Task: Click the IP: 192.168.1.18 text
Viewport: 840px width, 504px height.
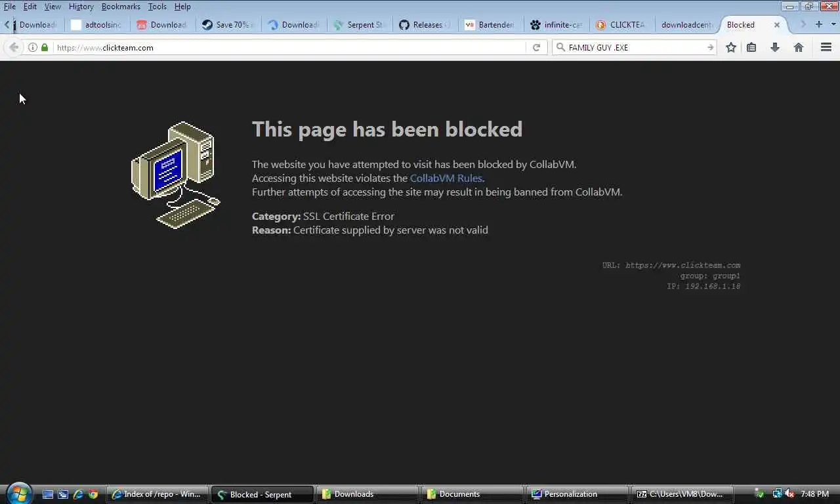Action: [703, 286]
